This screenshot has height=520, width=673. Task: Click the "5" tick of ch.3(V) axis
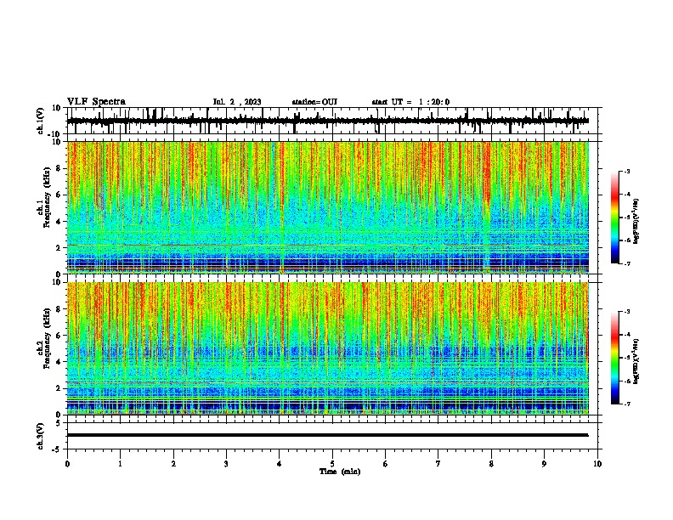(59, 423)
